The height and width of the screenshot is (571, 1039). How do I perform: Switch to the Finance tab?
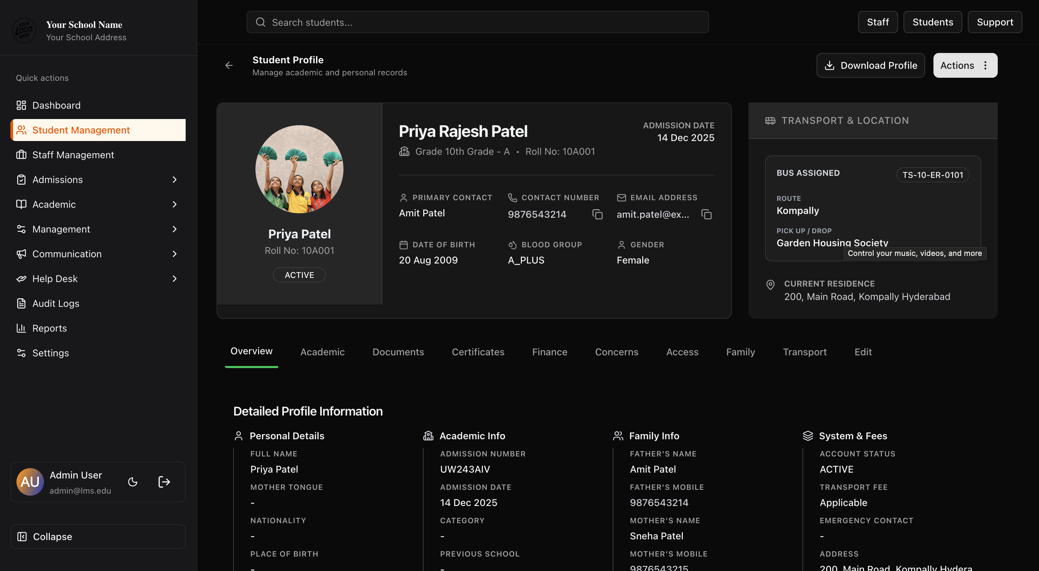tap(549, 352)
